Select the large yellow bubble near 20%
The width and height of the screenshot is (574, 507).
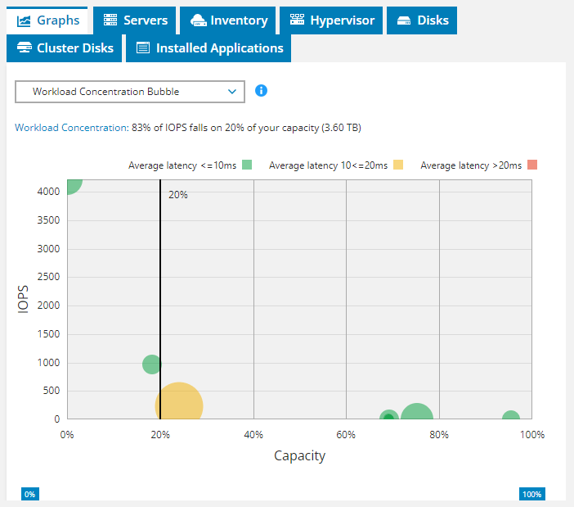pos(179,405)
